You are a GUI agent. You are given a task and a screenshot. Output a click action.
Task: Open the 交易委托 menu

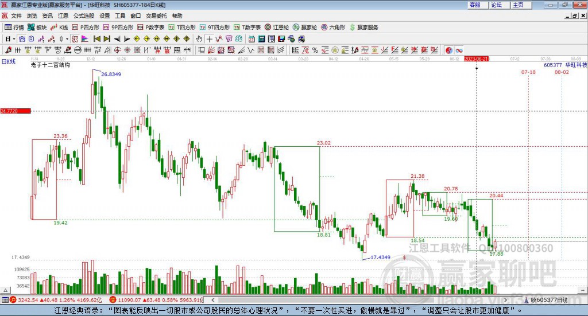click(156, 15)
